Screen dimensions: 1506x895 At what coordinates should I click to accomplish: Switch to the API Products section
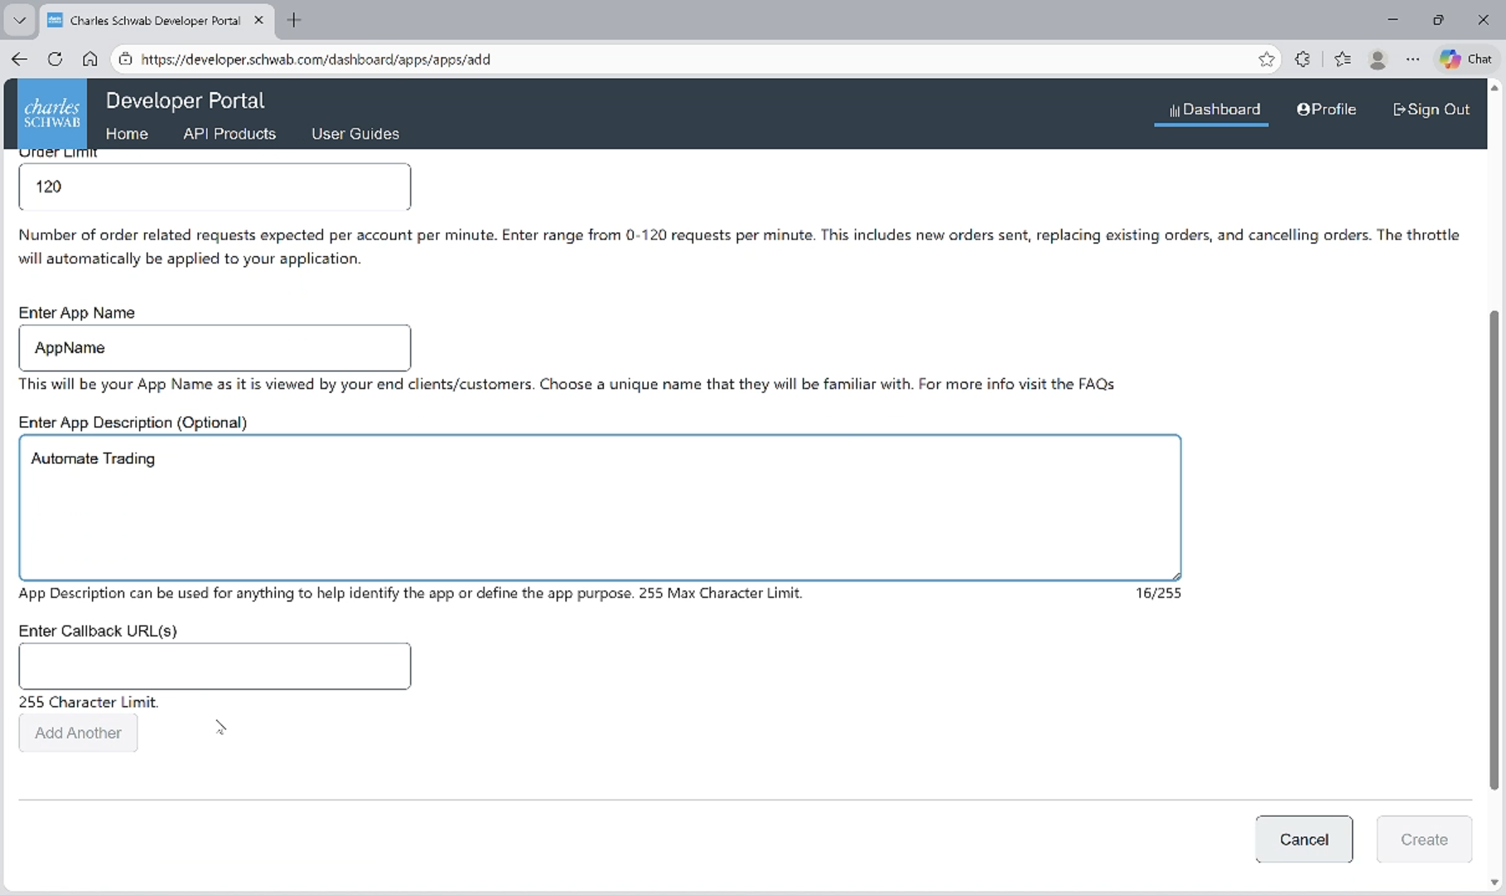click(x=229, y=133)
